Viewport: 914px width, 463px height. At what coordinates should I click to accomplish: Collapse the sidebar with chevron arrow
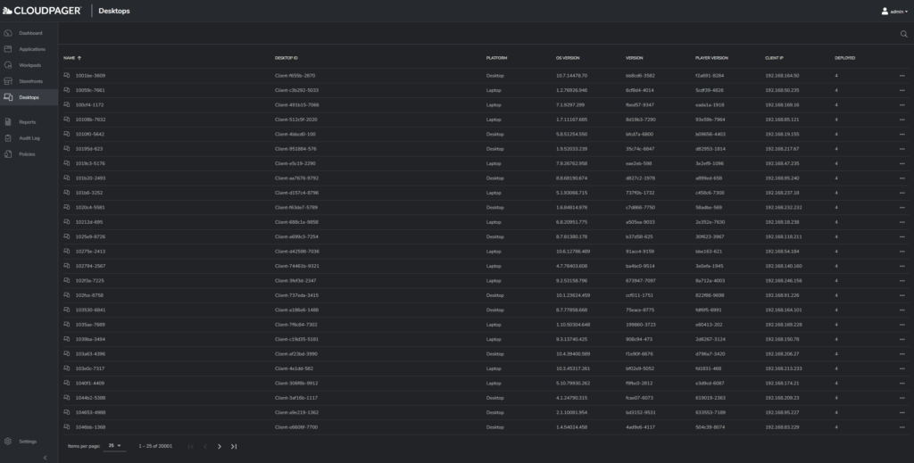coord(45,458)
